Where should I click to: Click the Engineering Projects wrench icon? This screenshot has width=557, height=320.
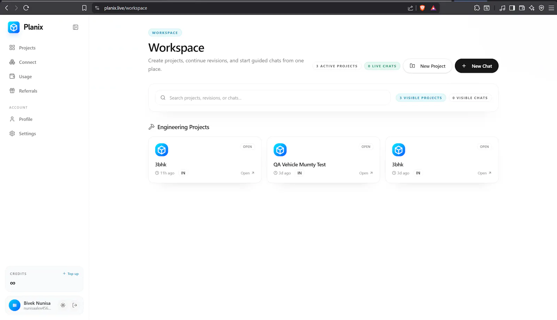[151, 127]
